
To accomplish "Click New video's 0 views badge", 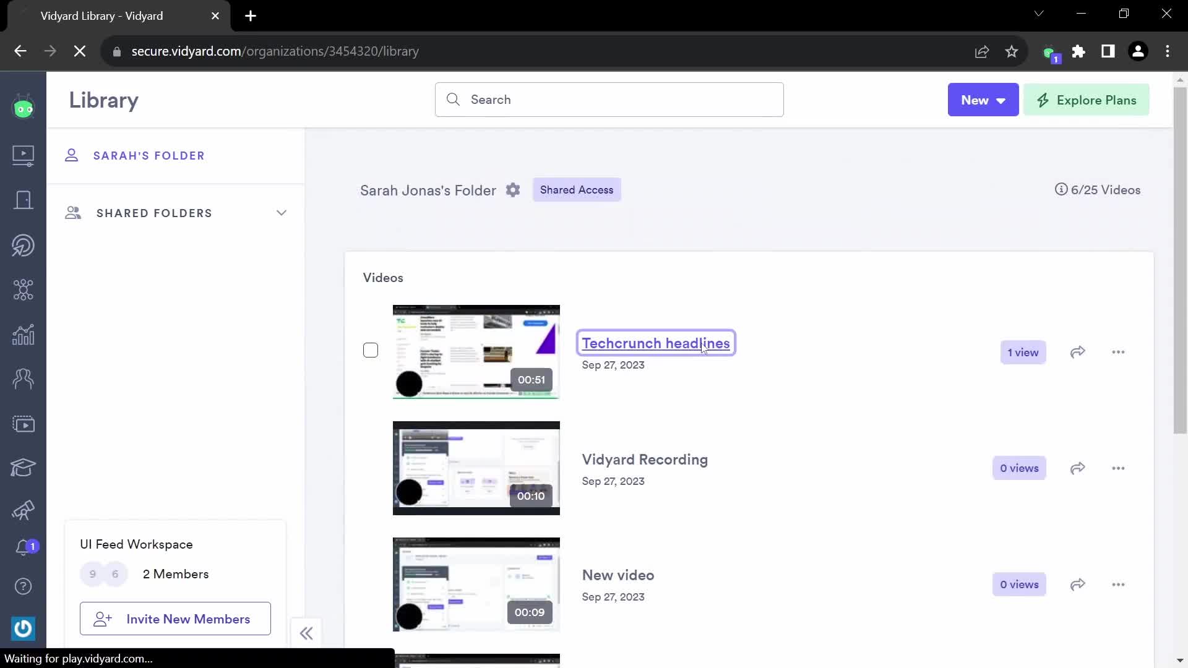I will pos(1019,584).
